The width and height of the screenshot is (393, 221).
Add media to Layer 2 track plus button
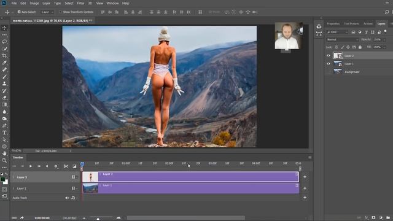(305, 177)
